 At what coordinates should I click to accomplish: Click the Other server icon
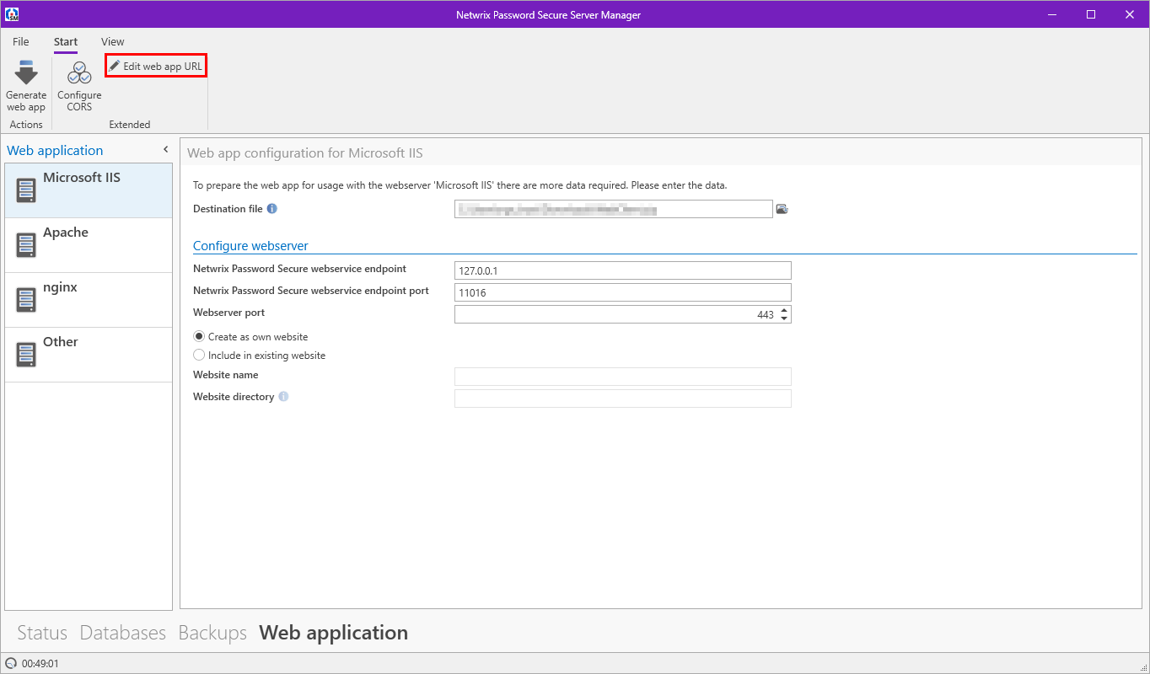tap(26, 355)
